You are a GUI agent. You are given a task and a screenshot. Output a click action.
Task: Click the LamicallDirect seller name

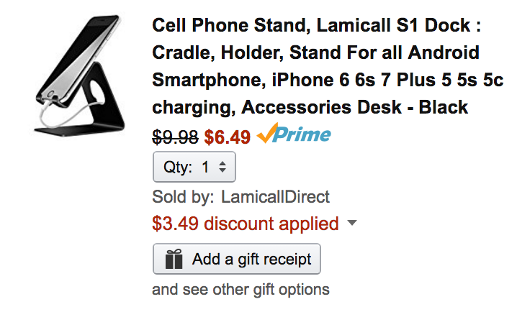[276, 196]
